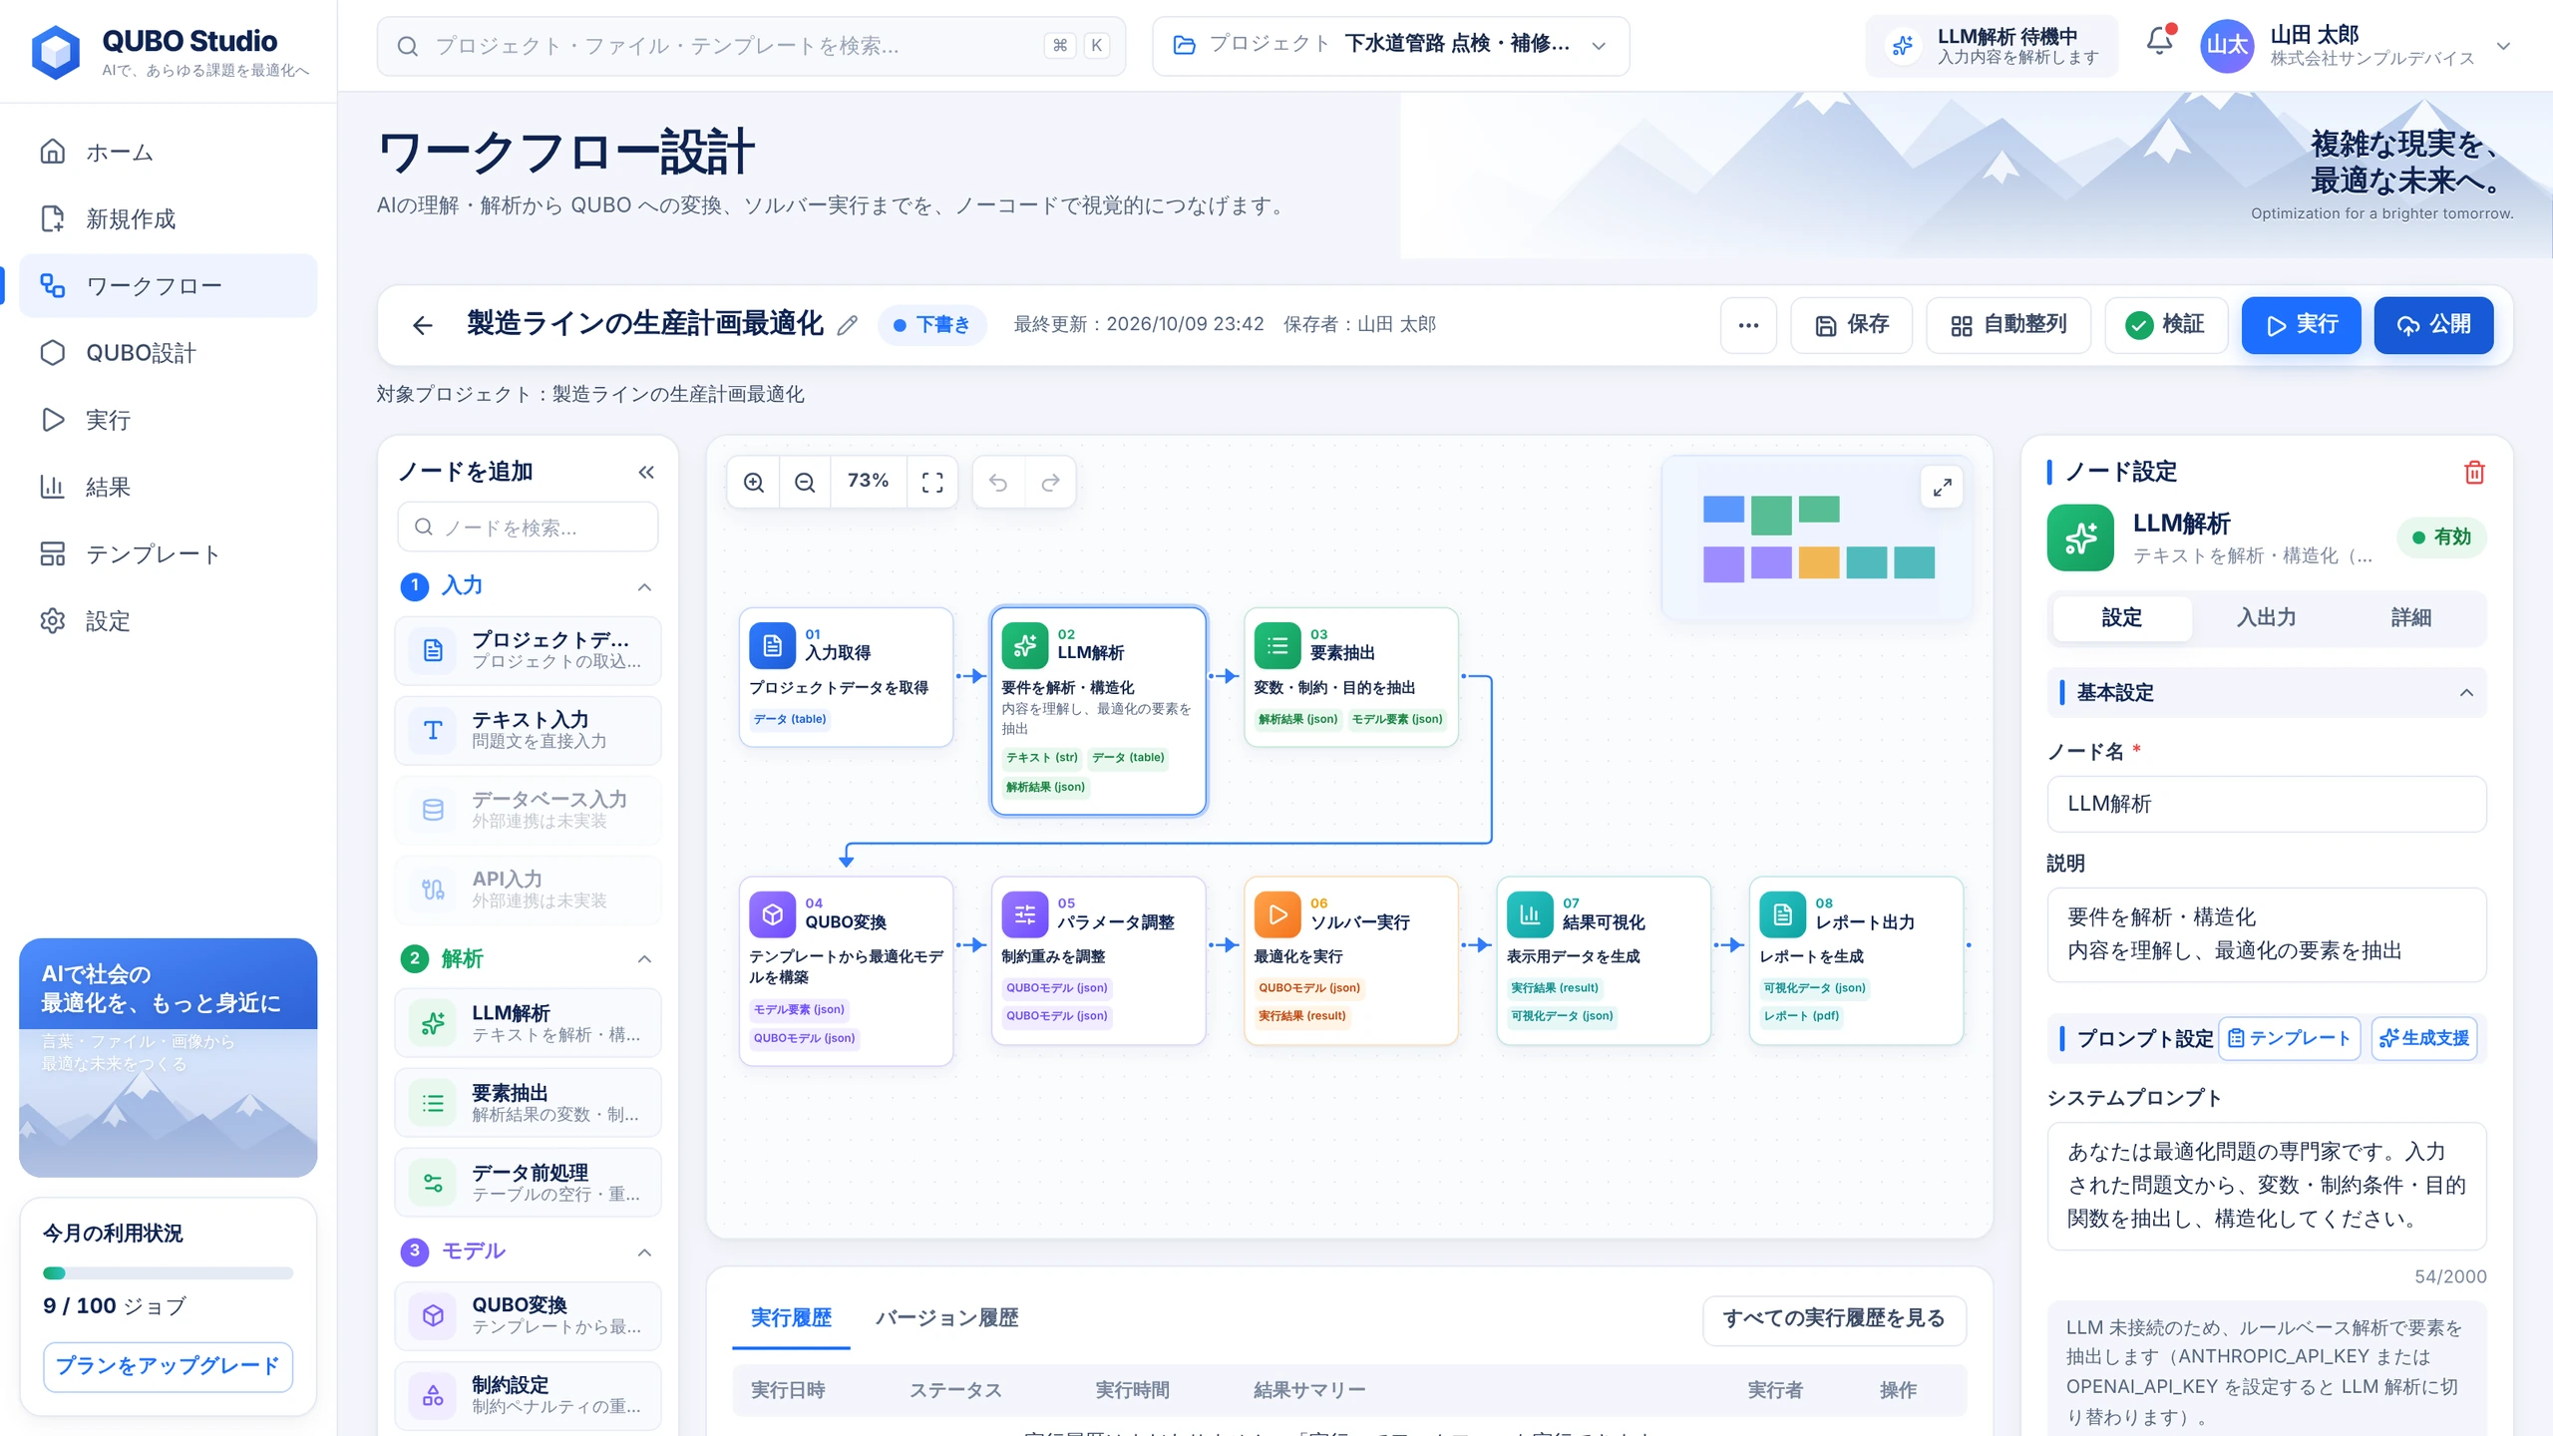Switch to the バージョン履歴 tab
This screenshot has width=2553, height=1436.
click(946, 1318)
